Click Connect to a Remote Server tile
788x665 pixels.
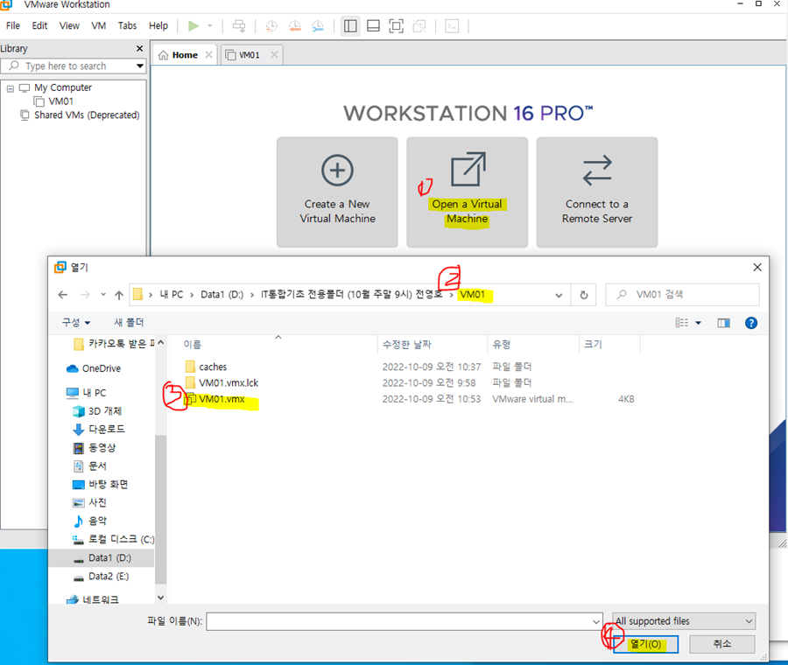click(597, 192)
